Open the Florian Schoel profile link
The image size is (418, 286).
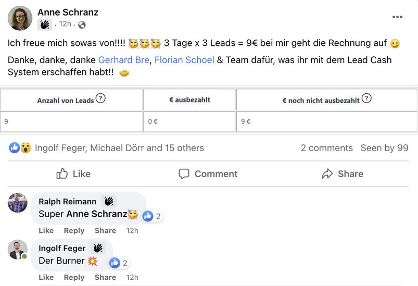pos(184,60)
